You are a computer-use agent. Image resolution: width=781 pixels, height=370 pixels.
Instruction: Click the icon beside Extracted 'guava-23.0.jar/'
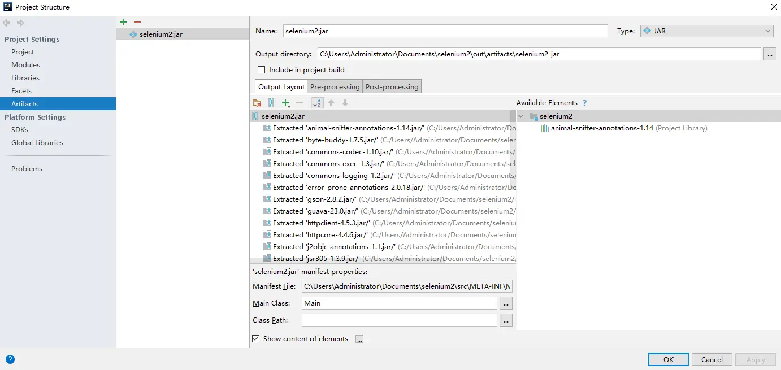tap(267, 211)
